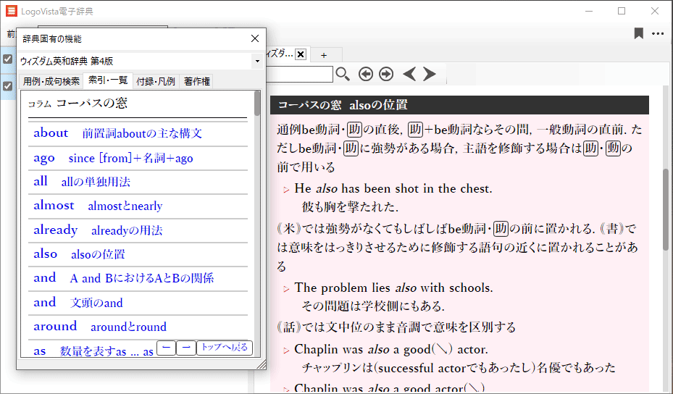Close the LogoVista window
The width and height of the screenshot is (673, 394).
coord(655,11)
